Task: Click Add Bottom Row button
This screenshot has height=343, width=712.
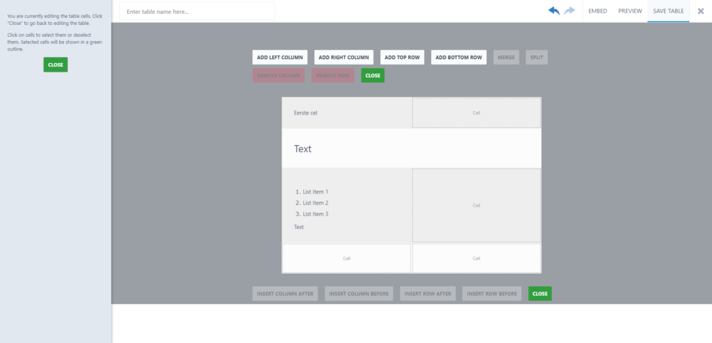Action: (x=459, y=58)
